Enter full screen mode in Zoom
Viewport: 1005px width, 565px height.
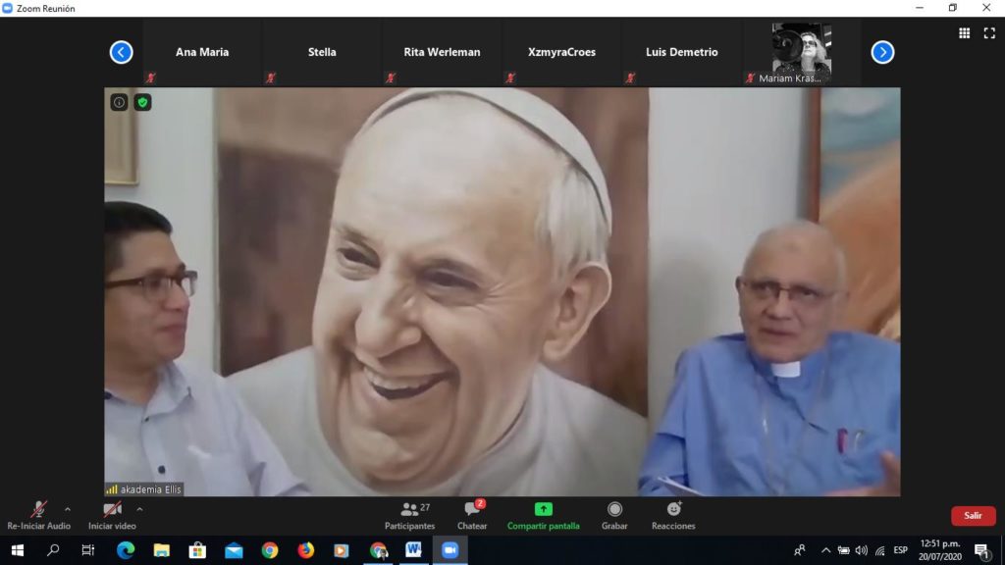tap(988, 33)
